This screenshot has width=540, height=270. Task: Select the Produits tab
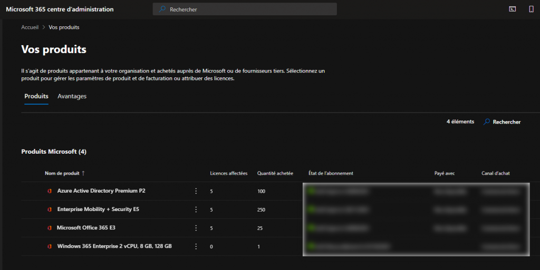click(36, 96)
